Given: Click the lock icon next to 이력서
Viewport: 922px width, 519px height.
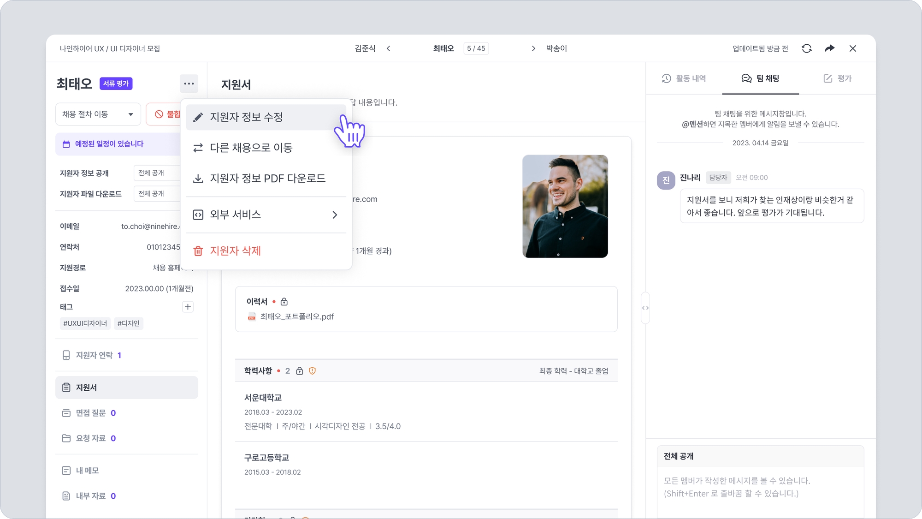Looking at the screenshot, I should click(284, 302).
